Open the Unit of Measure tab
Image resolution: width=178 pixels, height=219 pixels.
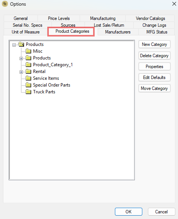coord(26,32)
